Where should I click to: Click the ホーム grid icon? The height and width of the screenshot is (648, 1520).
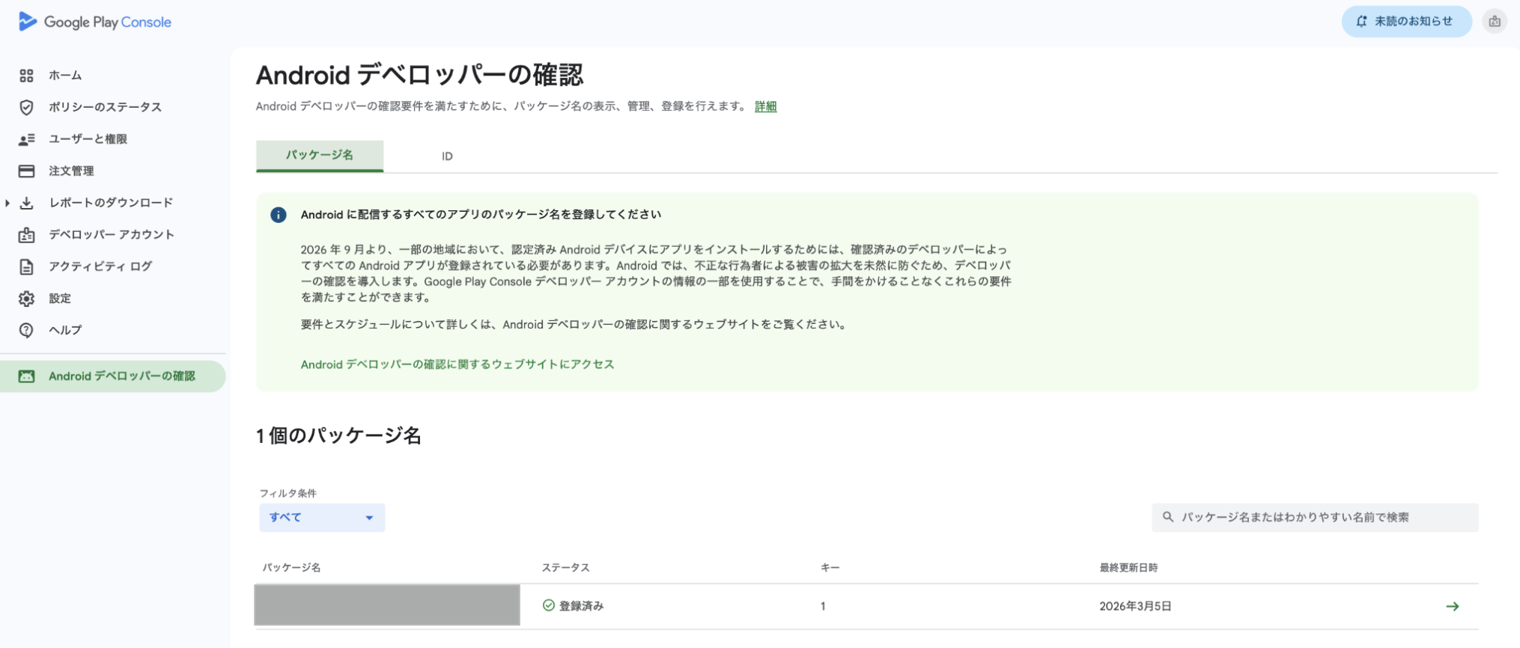pyautogui.click(x=26, y=76)
